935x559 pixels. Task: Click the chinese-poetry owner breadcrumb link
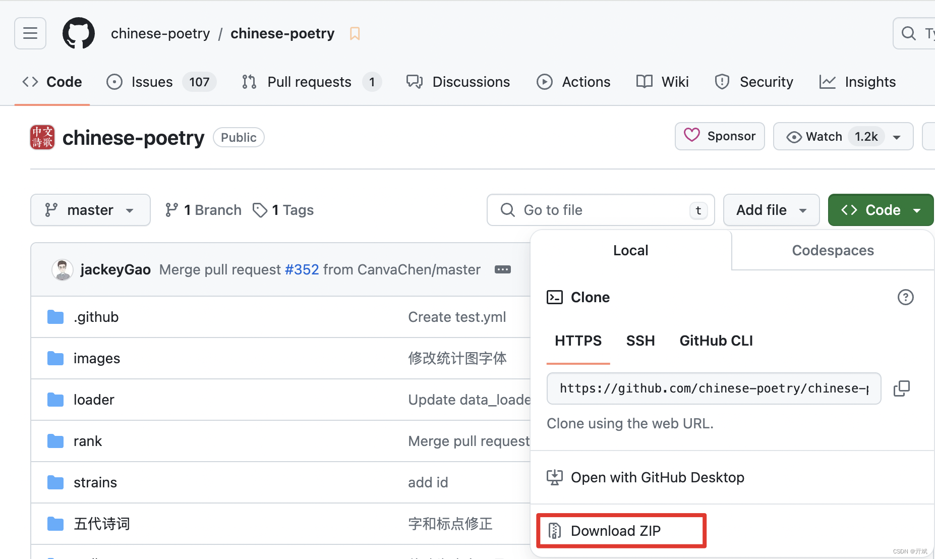[x=160, y=33]
